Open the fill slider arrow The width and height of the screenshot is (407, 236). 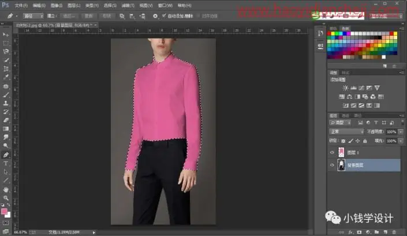(401, 141)
